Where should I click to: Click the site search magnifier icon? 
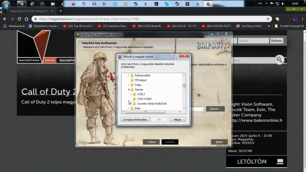pos(279,60)
